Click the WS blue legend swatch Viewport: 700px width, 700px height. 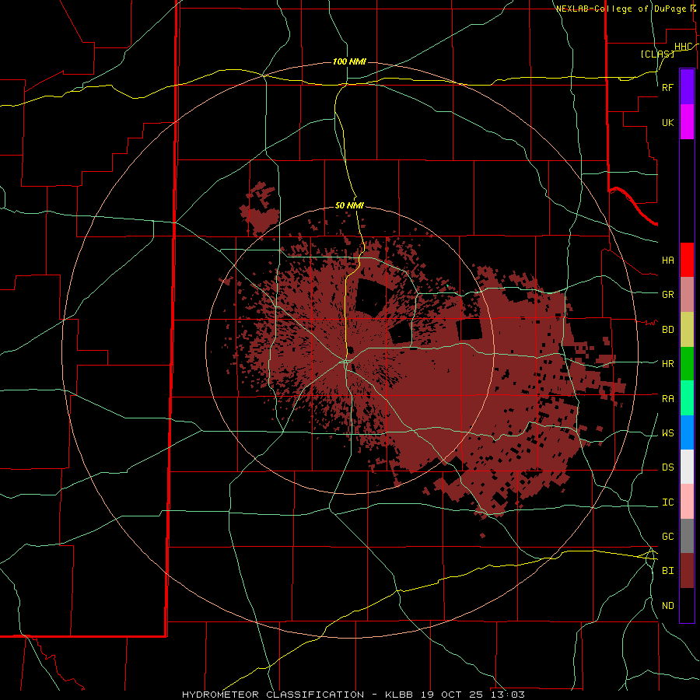coord(687,432)
